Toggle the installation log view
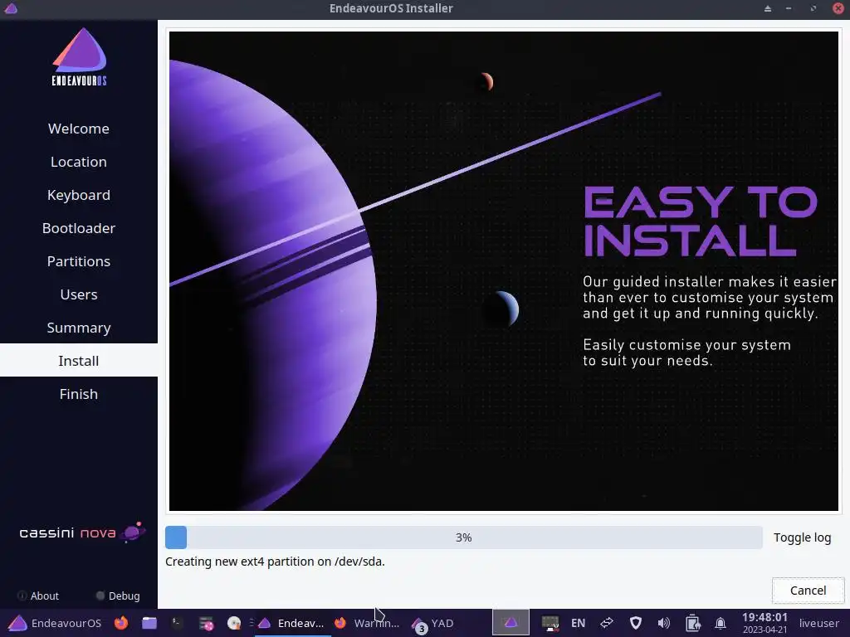The height and width of the screenshot is (637, 850). point(803,537)
